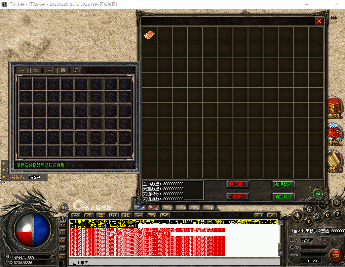
Task: Click the 整理背包 sort backpack button
Action: click(x=283, y=184)
